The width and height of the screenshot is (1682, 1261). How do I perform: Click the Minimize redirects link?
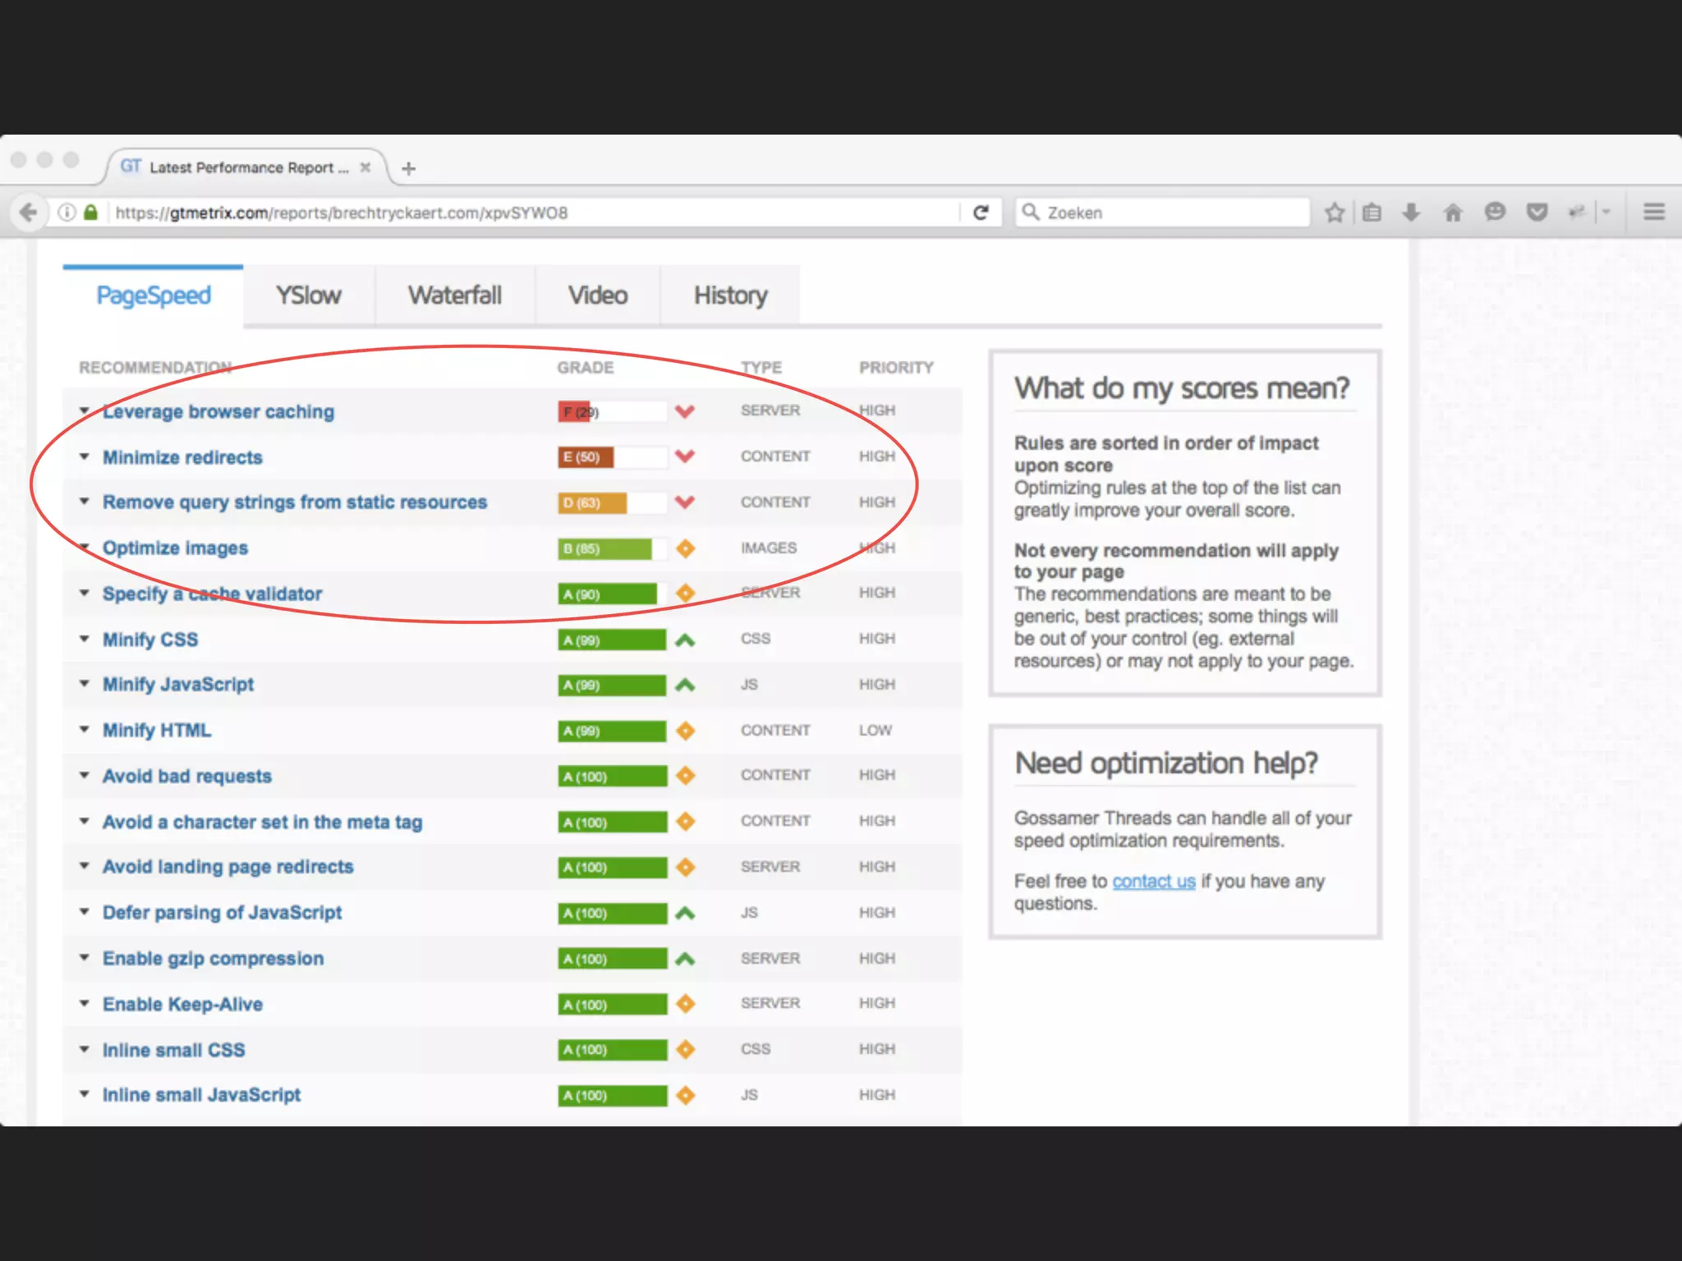(x=182, y=457)
